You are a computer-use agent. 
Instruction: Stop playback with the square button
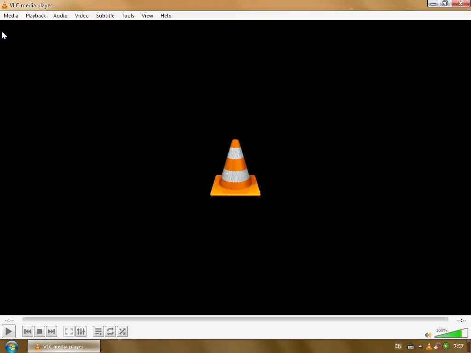coord(40,332)
